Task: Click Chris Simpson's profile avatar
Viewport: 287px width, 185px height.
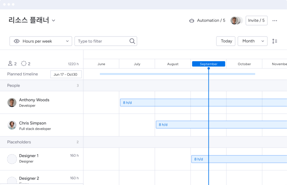Action: (12, 125)
